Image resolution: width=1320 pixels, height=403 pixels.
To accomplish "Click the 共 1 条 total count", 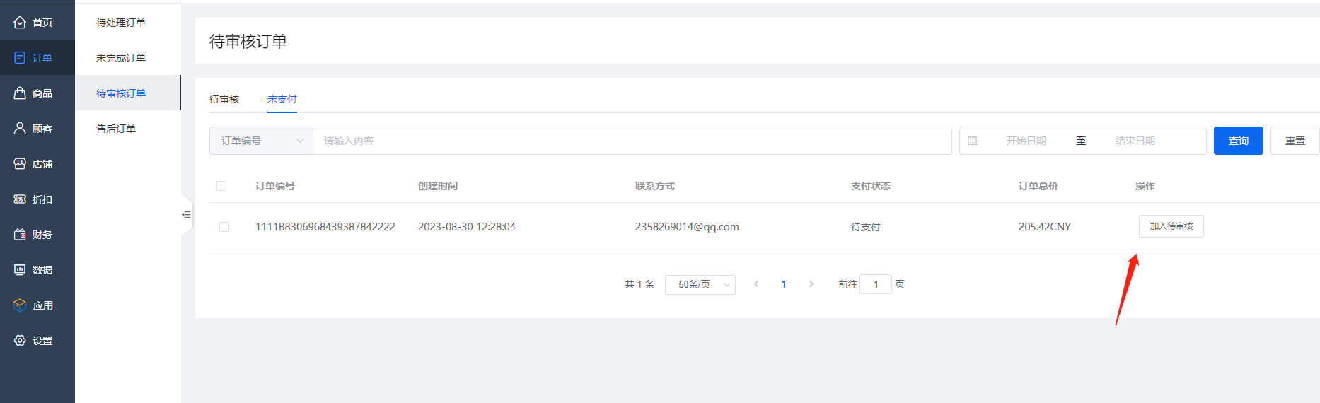I will click(x=639, y=284).
